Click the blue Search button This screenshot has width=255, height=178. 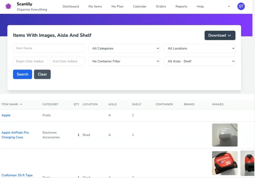(22, 74)
